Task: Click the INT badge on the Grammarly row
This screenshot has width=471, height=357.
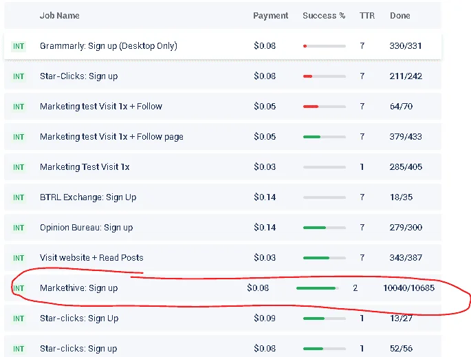Action: click(x=19, y=46)
